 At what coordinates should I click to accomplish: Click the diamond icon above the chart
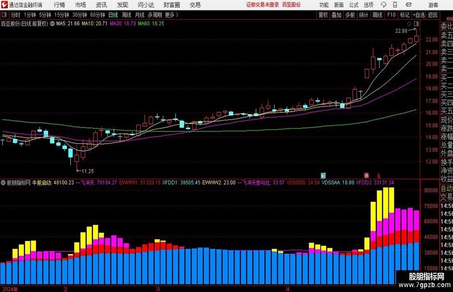point(409,23)
